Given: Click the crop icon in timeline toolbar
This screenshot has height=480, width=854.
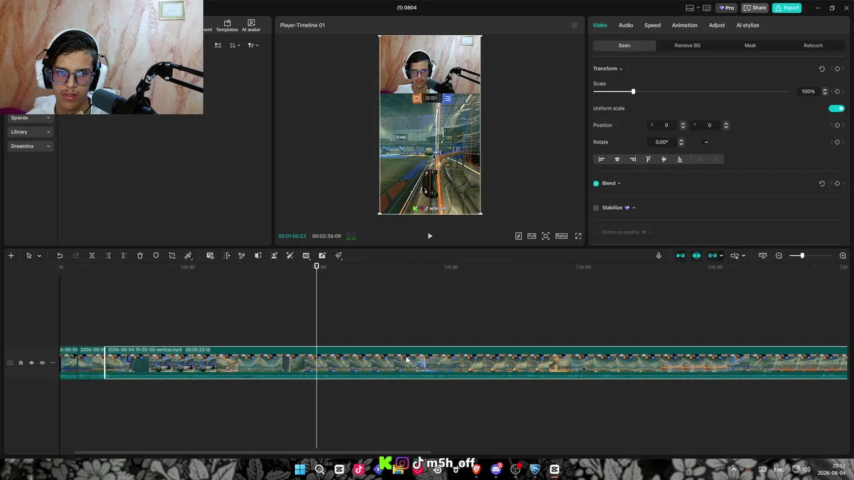Looking at the screenshot, I should 172,255.
